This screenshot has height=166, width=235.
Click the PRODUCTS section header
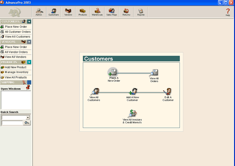(x=14, y=62)
